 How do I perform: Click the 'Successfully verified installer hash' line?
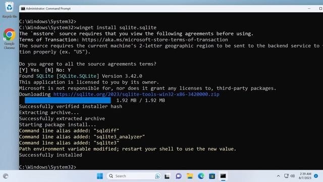point(71,107)
